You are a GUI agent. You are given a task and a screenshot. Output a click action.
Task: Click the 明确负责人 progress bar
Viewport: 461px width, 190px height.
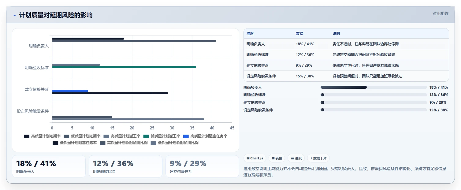[374, 87]
